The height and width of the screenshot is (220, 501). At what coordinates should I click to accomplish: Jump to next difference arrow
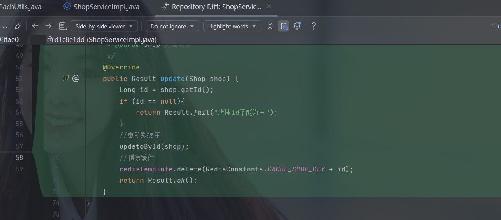pos(5,26)
